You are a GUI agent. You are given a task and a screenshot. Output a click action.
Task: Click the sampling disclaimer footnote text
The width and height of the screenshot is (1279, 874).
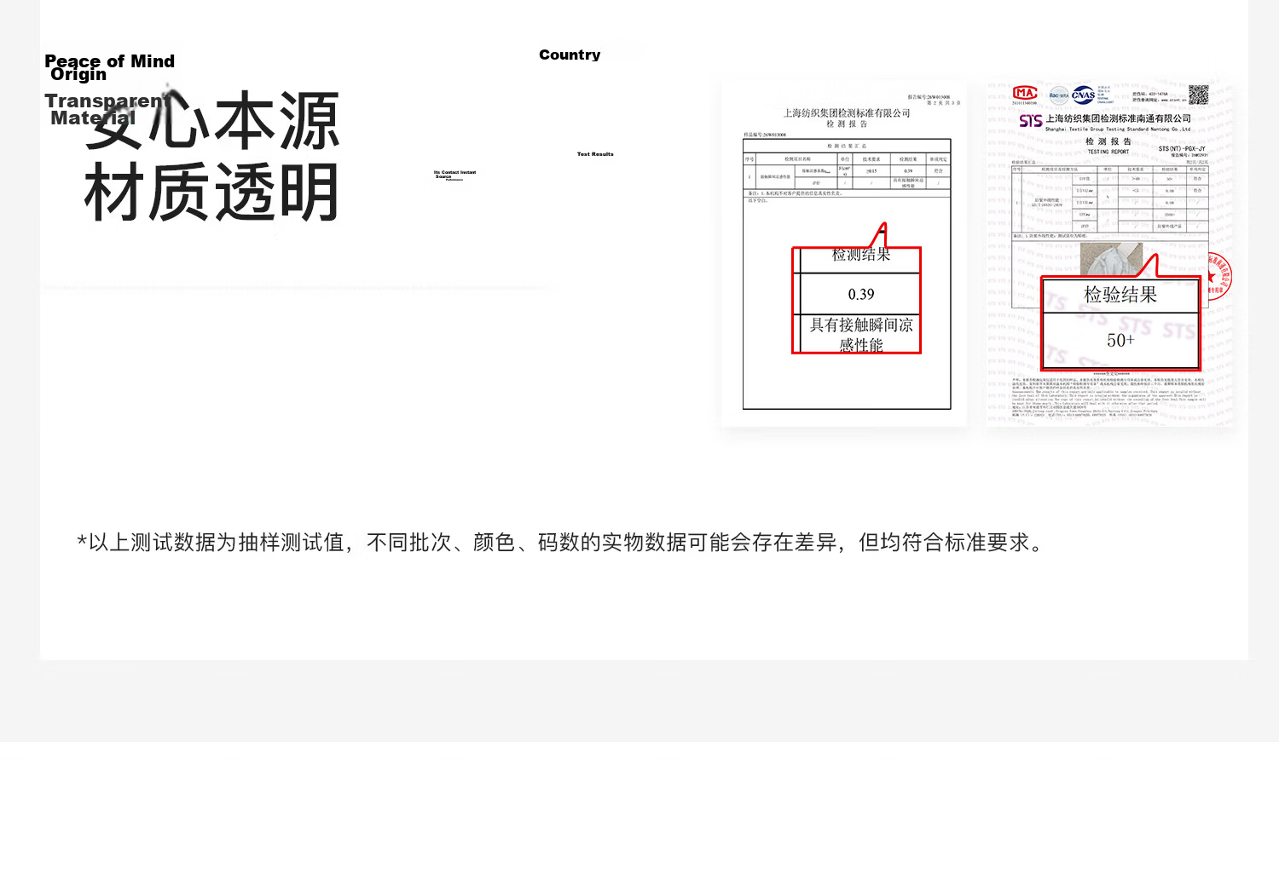[x=563, y=543]
